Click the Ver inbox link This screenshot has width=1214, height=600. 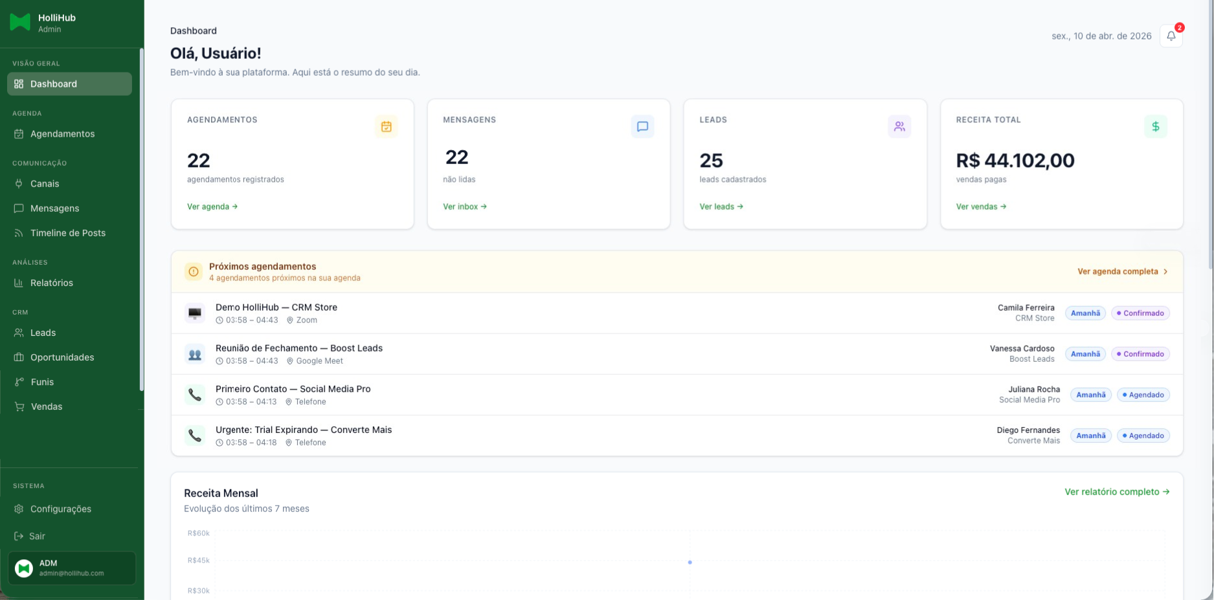464,206
